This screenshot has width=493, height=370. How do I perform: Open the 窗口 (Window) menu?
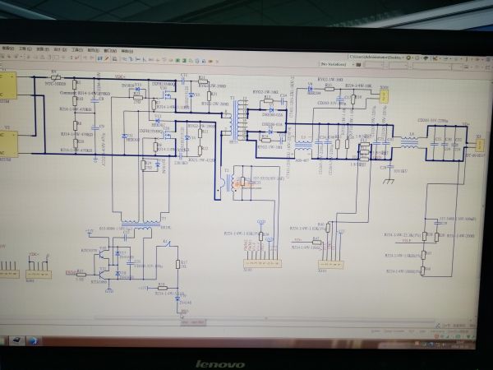coord(110,51)
